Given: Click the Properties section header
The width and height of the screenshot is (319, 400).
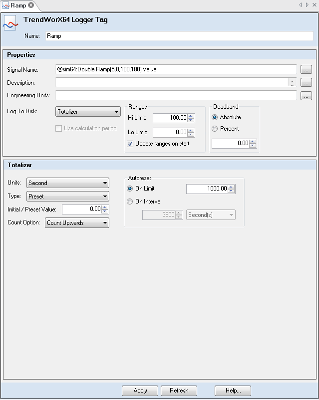Looking at the screenshot, I should [x=159, y=55].
